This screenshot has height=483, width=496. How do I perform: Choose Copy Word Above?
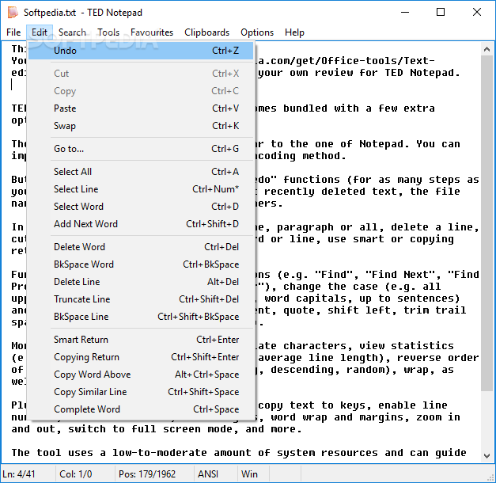[x=141, y=375]
